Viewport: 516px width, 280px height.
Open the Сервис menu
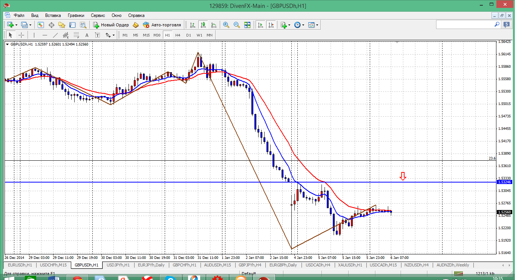tap(98, 15)
